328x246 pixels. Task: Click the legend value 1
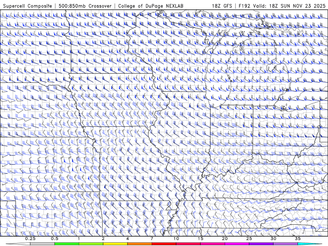tap(79, 239)
